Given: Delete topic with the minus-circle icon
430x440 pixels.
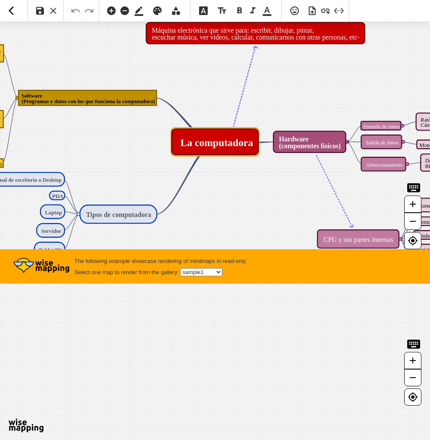Looking at the screenshot, I should [x=125, y=11].
